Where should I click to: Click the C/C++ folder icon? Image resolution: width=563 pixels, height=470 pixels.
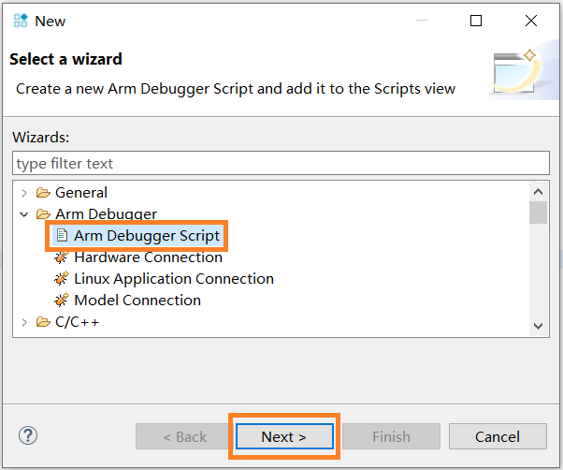(x=43, y=322)
